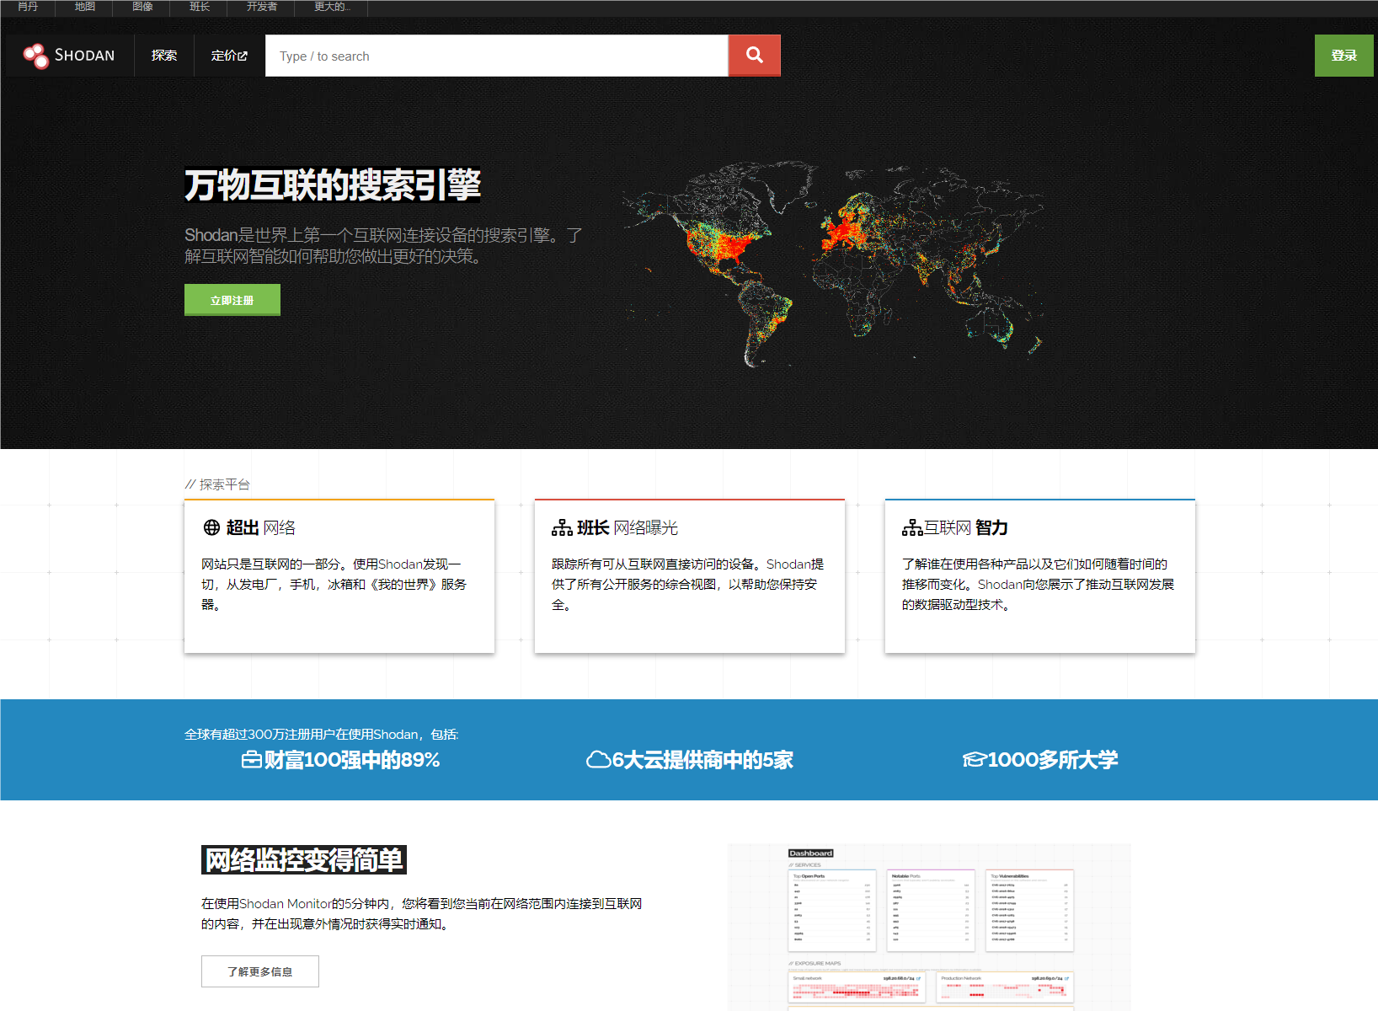This screenshot has width=1378, height=1011.
Task: Click the green 立即注册 sign-up button
Action: click(232, 300)
